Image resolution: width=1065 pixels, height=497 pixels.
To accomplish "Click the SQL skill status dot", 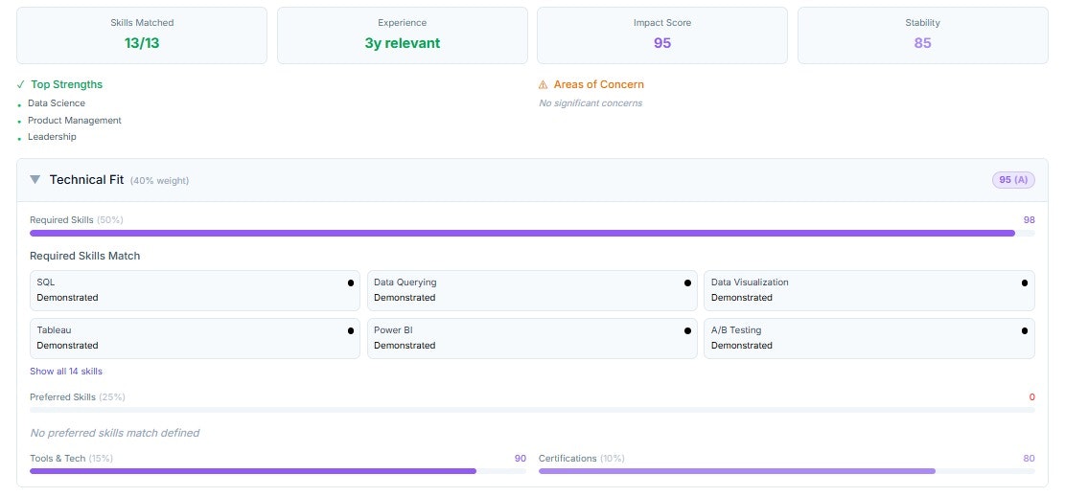I will (x=351, y=283).
